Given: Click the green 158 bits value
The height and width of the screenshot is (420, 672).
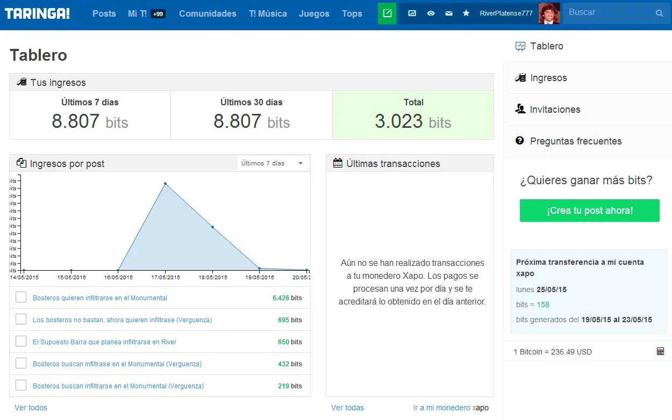Looking at the screenshot, I should pos(543,305).
